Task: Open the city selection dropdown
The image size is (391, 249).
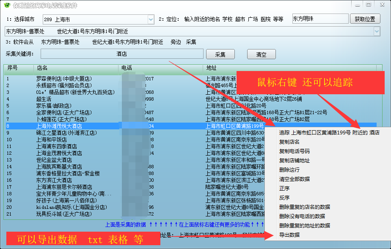Action: pyautogui.click(x=151, y=19)
